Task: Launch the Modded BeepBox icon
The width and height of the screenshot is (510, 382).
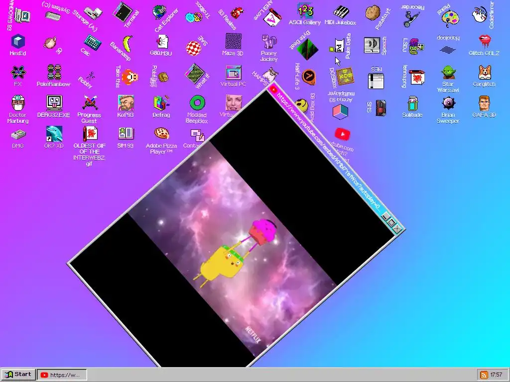Action: (197, 103)
